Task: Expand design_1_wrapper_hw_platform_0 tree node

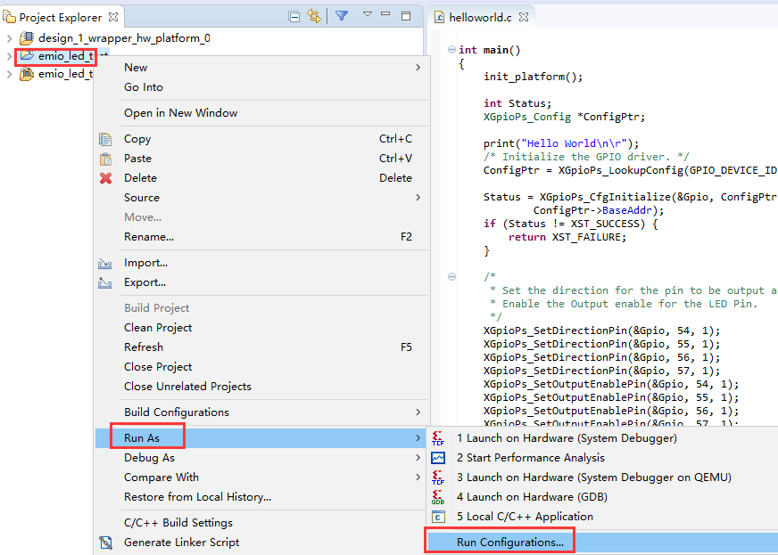Action: [9, 38]
